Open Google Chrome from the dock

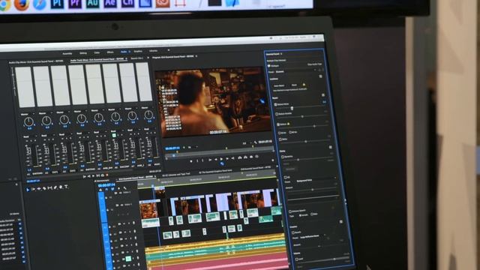point(4,4)
